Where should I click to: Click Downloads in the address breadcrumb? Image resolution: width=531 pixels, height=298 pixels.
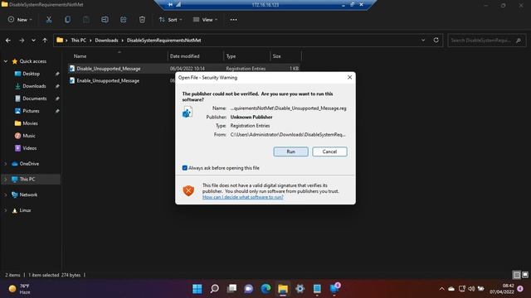106,41
